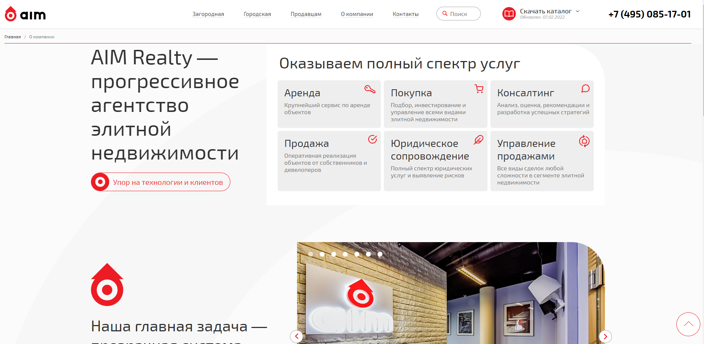This screenshot has width=704, height=344.
Task: Go to previous slide in photo carousel
Action: click(296, 337)
